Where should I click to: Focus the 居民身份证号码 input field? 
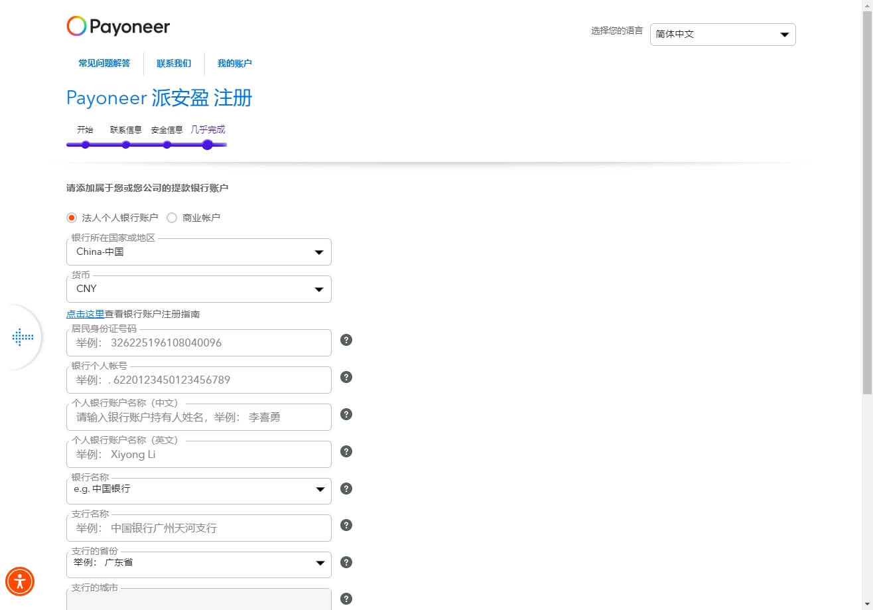pyautogui.click(x=199, y=343)
